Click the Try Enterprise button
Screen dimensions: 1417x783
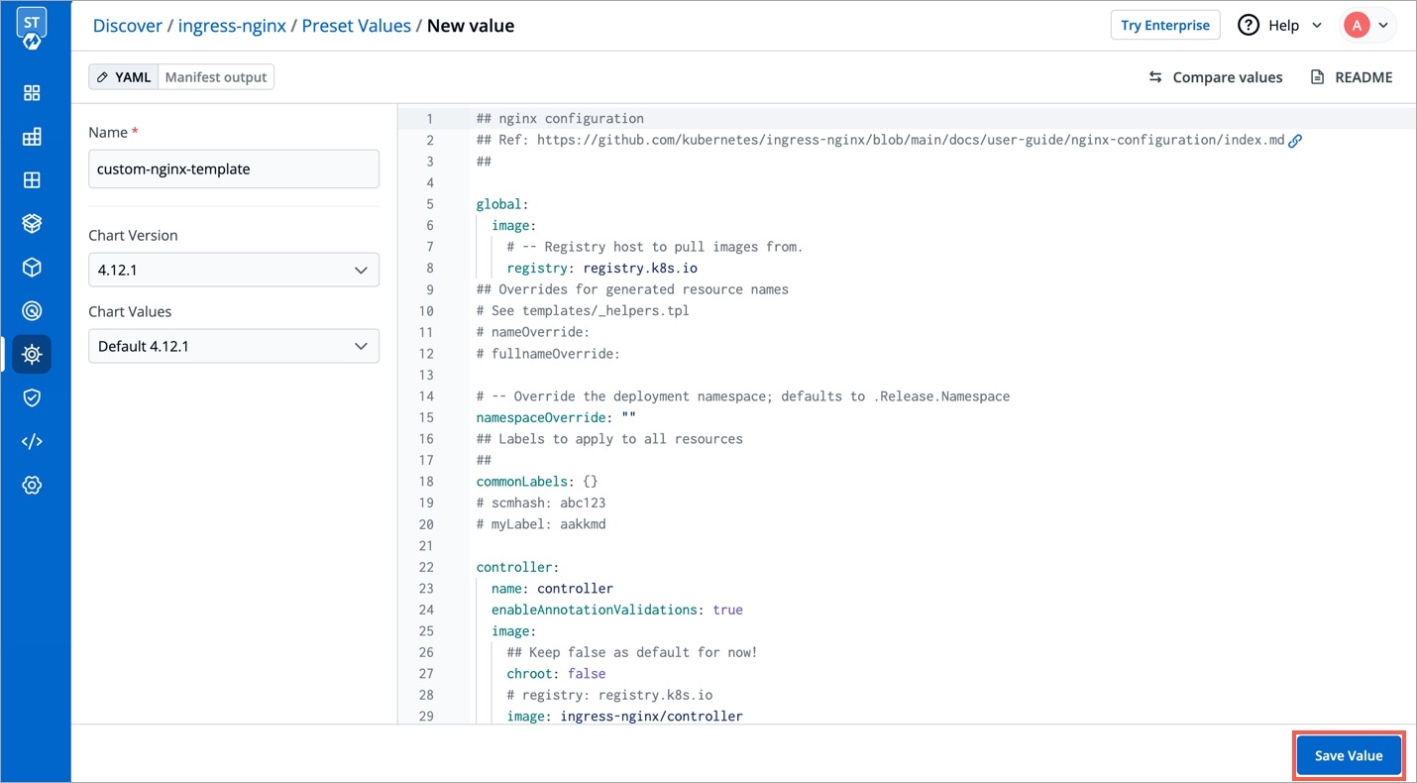pos(1165,26)
